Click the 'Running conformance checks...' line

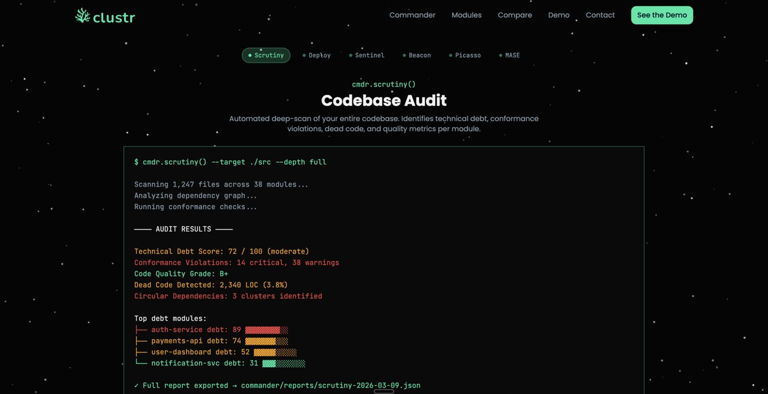[x=196, y=207]
